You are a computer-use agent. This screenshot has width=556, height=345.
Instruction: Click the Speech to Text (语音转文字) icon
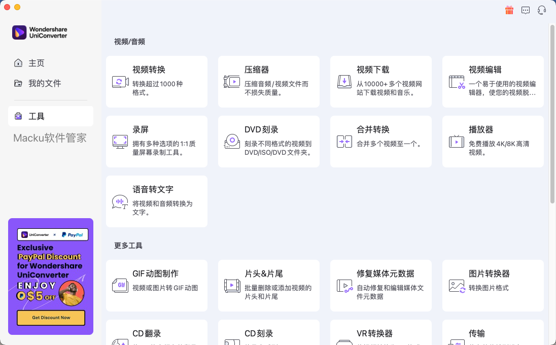[120, 202]
